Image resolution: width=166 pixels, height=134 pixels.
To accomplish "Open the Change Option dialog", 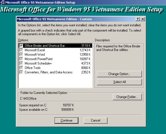I will 119,74.
